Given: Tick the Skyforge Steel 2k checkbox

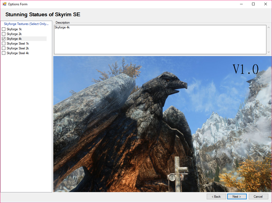Looking at the screenshot, I should coord(4,48).
